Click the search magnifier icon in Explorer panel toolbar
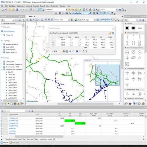 coord(16,20)
